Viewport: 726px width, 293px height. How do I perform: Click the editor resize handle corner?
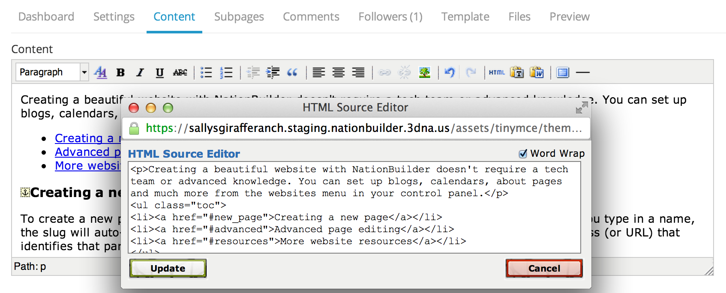point(709,271)
